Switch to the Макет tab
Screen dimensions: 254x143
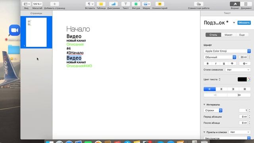tap(229, 35)
